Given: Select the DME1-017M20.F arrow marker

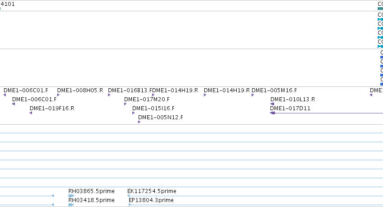Looking at the screenshot, I should (x=125, y=104).
